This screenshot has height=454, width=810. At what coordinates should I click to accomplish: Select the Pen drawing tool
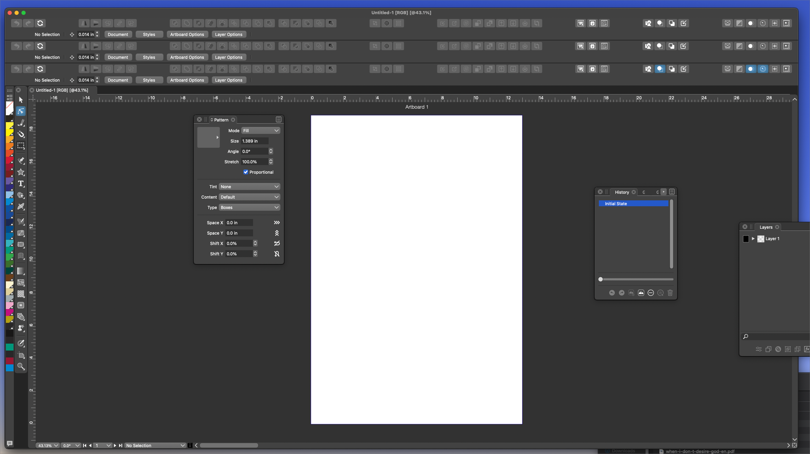coord(21,160)
